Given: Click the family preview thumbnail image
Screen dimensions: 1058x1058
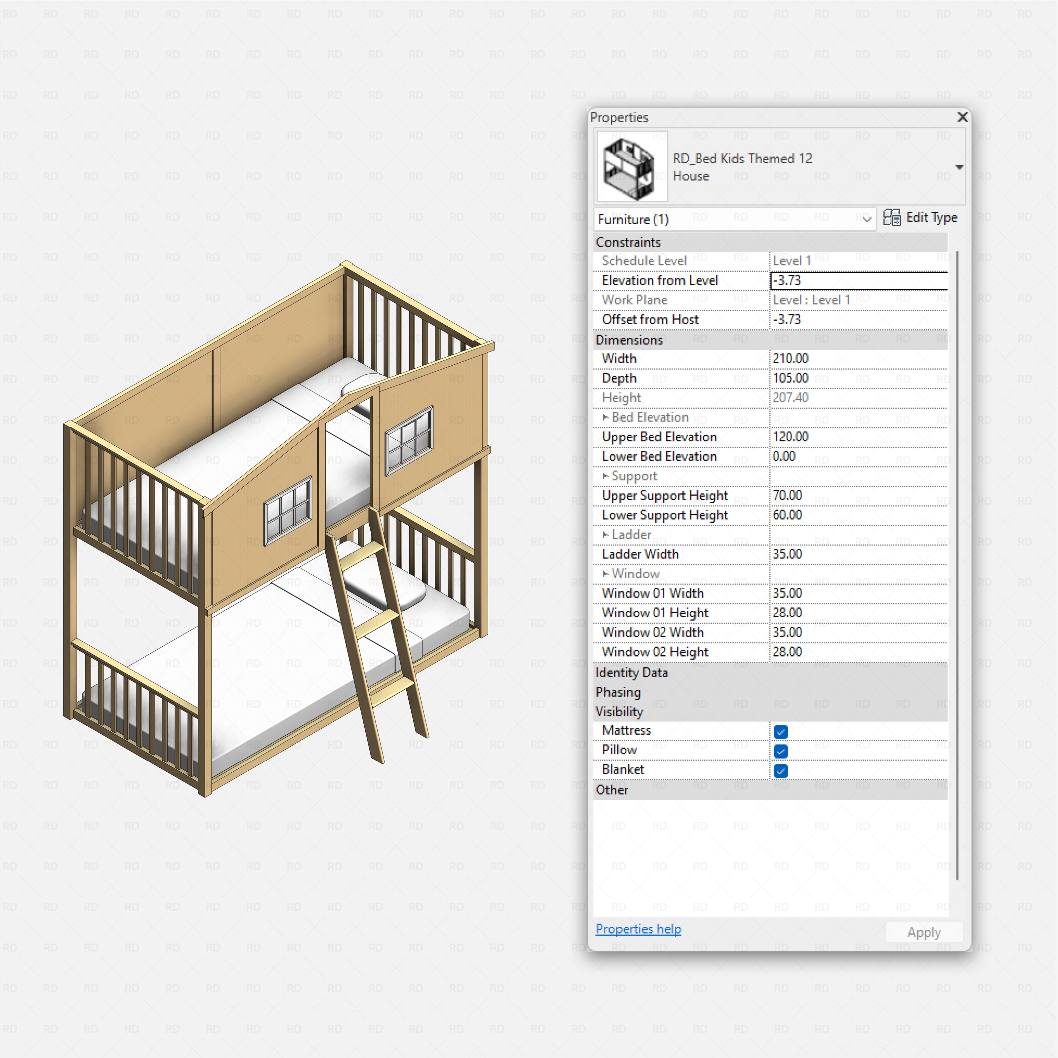Looking at the screenshot, I should pos(632,167).
